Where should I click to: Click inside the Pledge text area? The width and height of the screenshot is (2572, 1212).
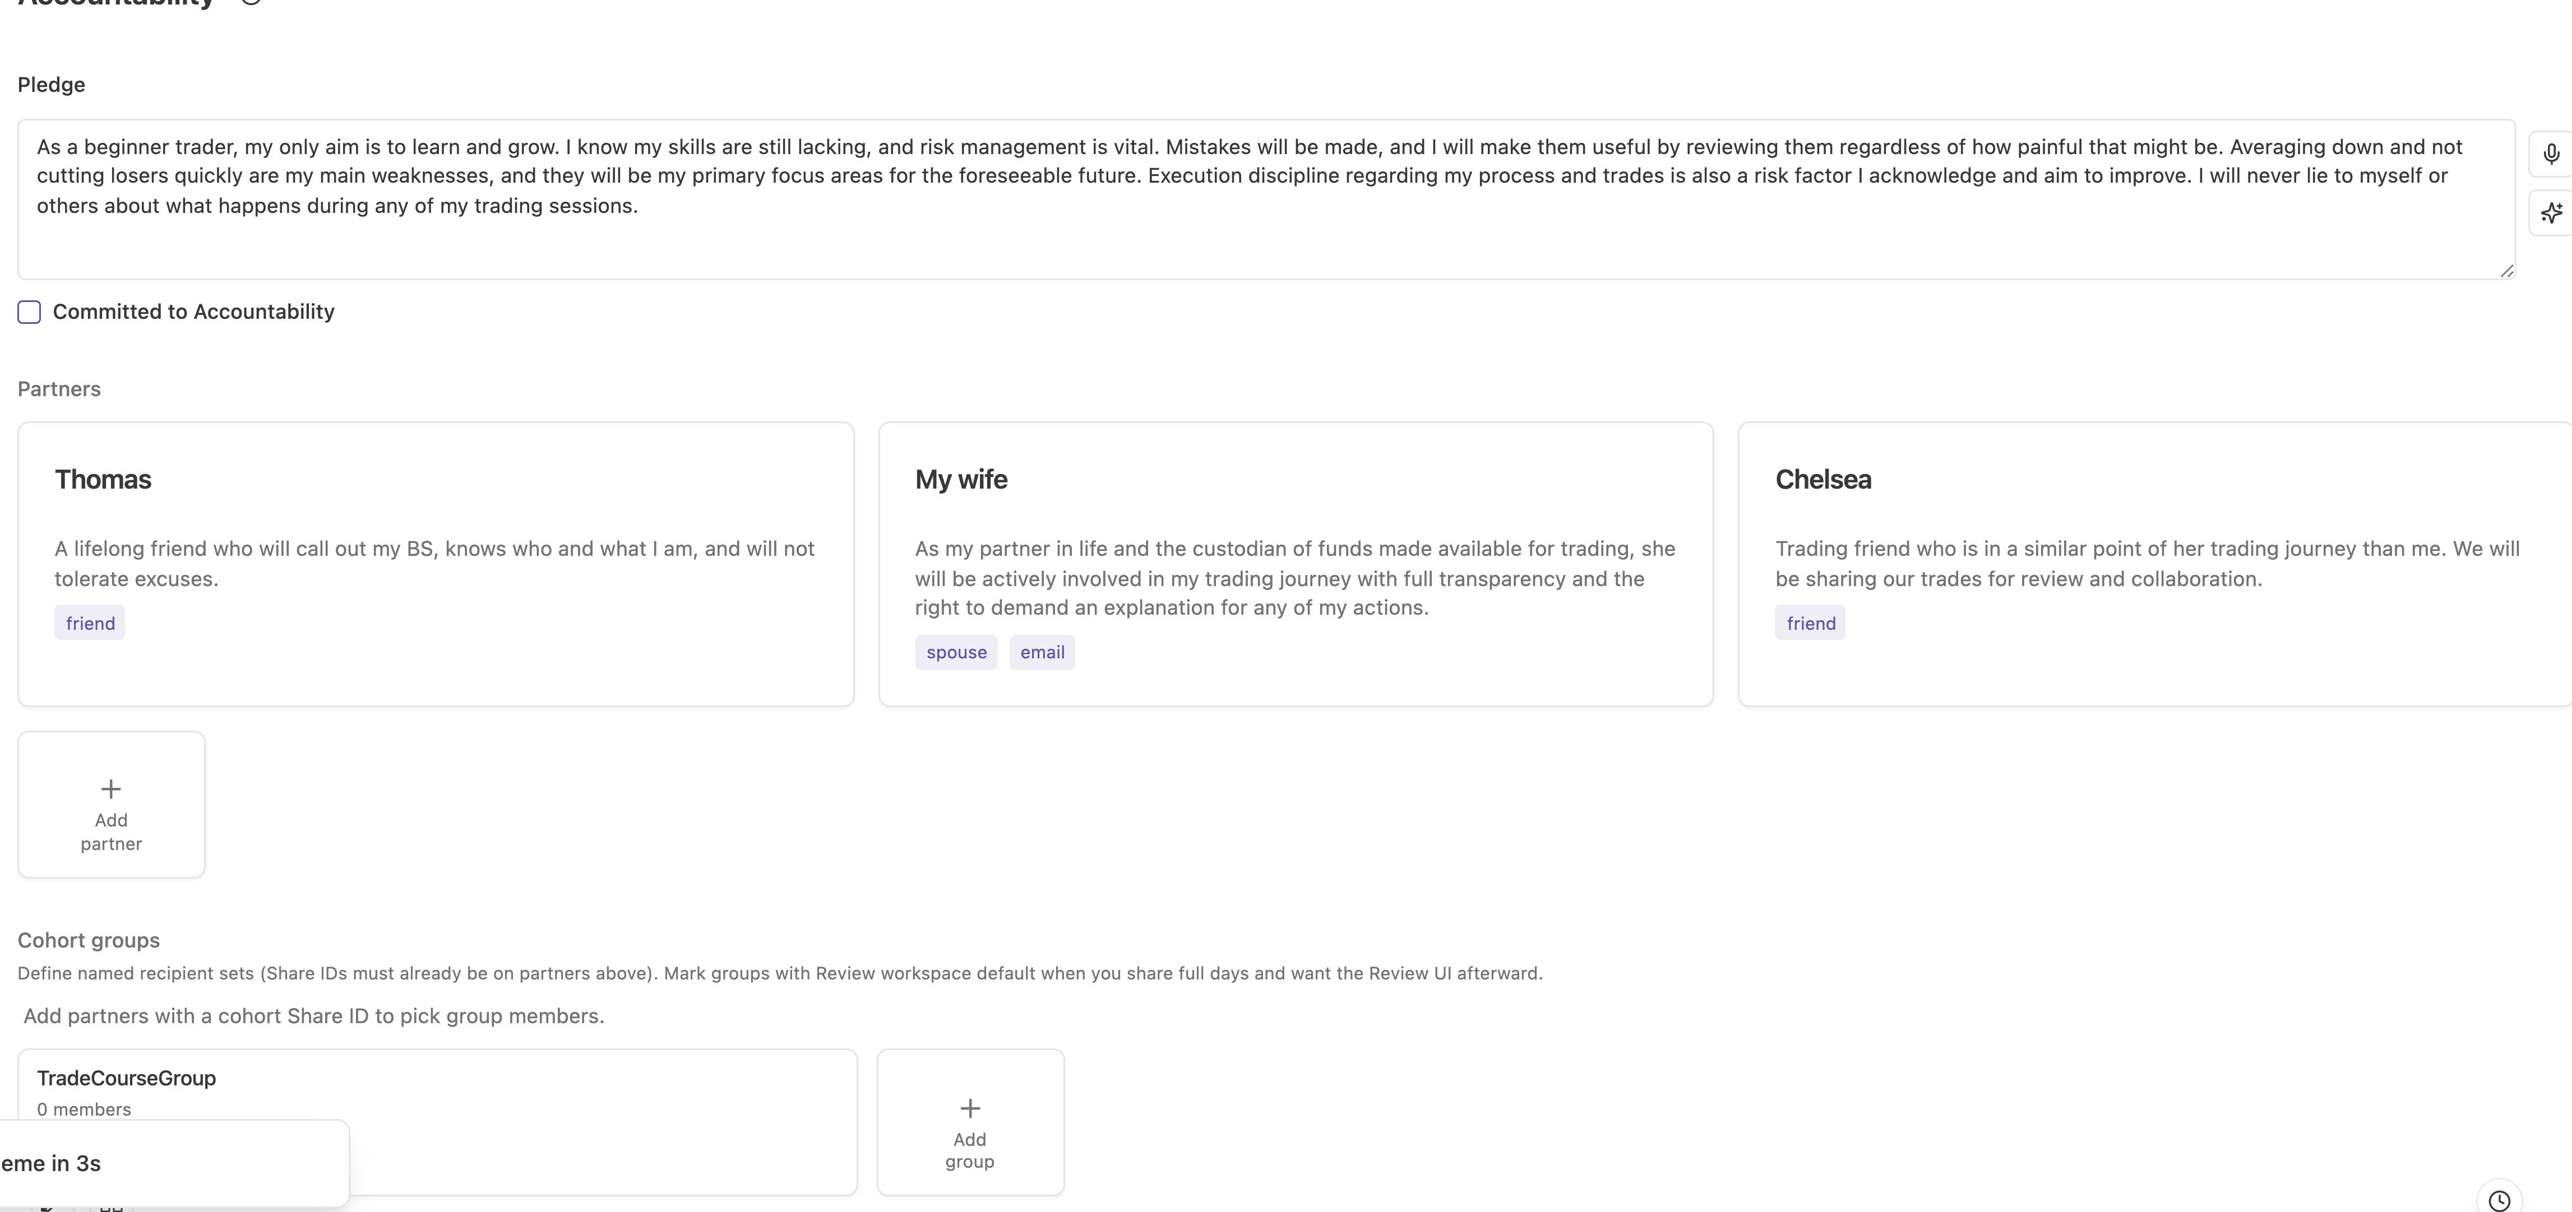coord(1266,199)
